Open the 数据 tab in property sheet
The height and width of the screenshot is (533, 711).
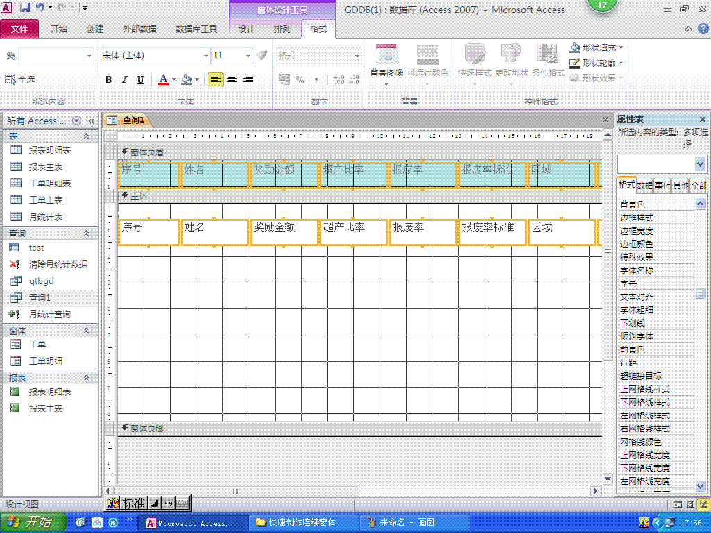[x=644, y=185]
